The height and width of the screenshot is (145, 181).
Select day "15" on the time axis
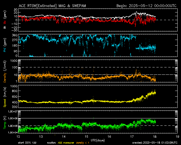[87, 137]
